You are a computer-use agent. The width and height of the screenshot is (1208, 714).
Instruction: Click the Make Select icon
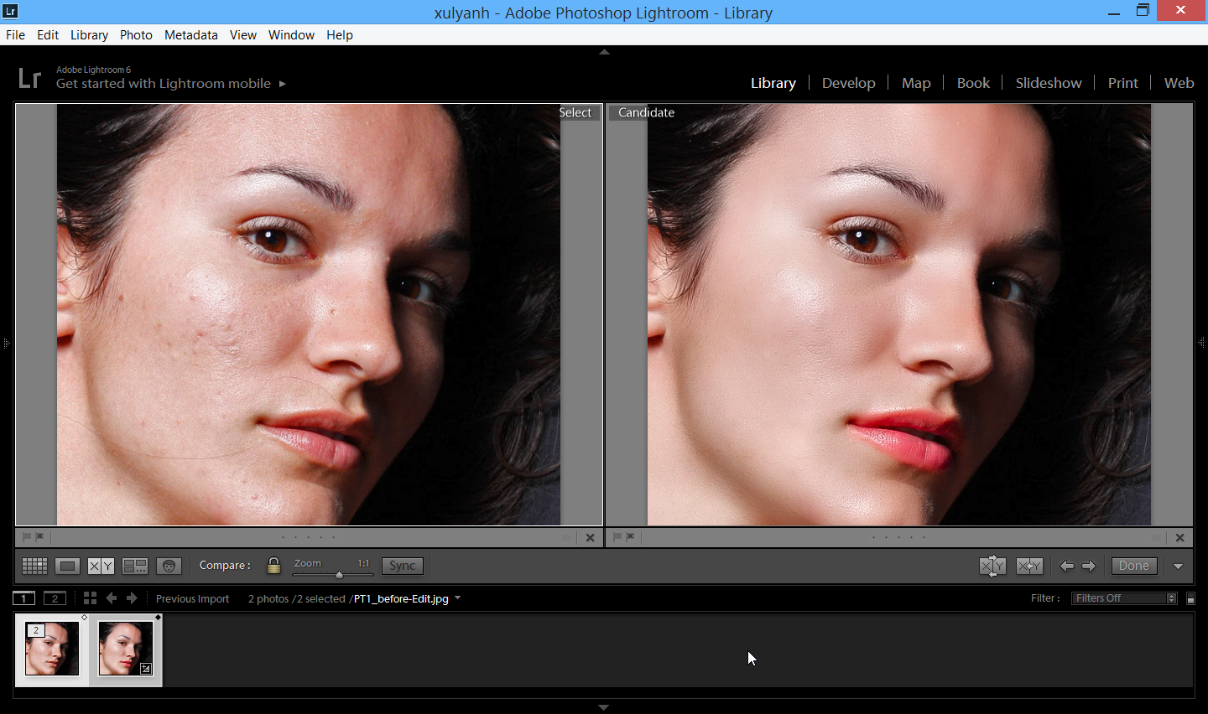1029,566
